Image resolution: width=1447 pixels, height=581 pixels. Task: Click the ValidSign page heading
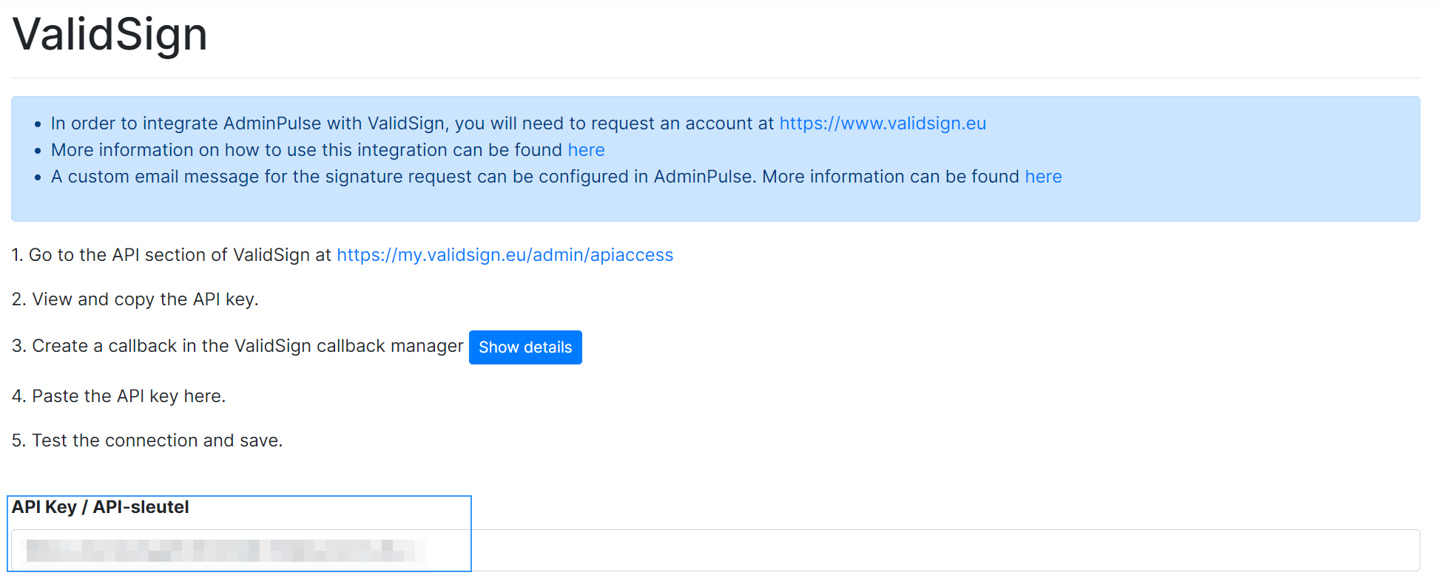point(110,34)
